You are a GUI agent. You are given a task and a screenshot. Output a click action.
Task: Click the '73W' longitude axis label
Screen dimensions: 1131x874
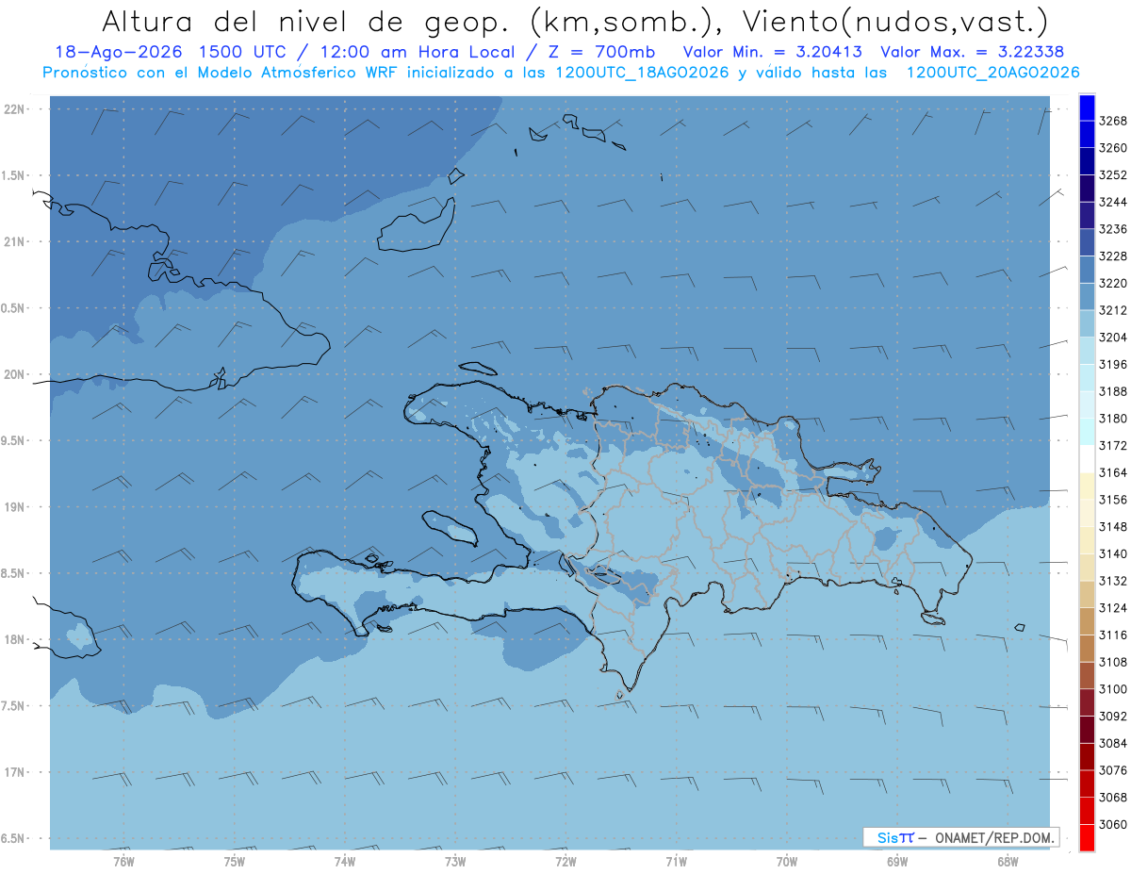(455, 862)
